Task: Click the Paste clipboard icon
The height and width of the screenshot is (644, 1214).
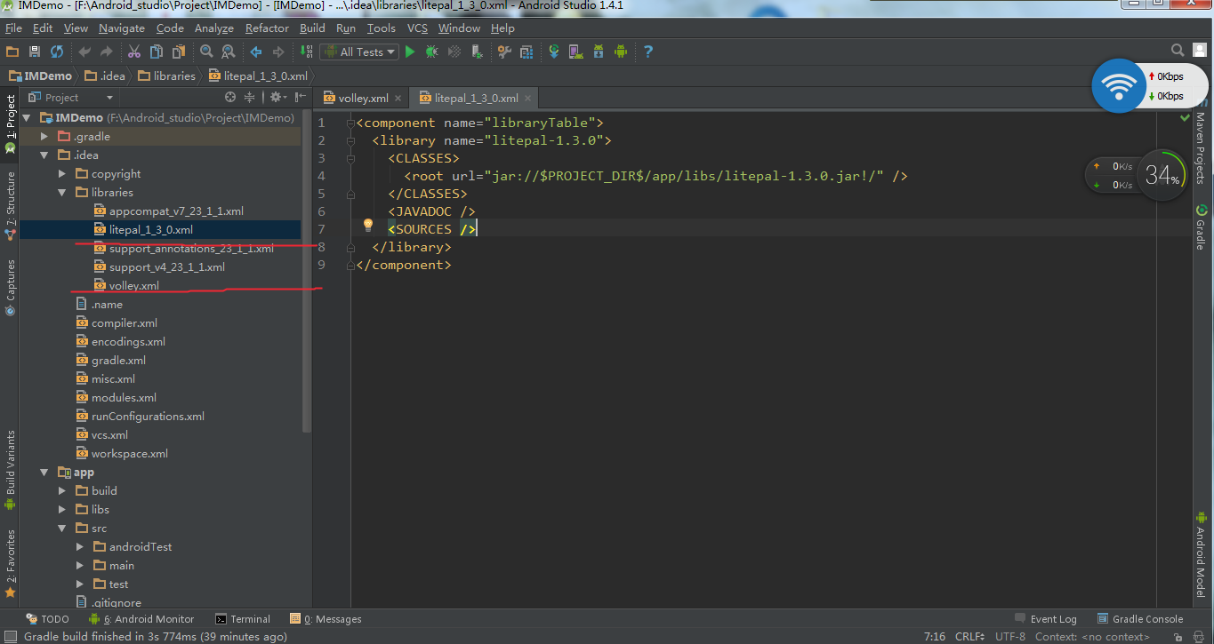Action: point(179,52)
